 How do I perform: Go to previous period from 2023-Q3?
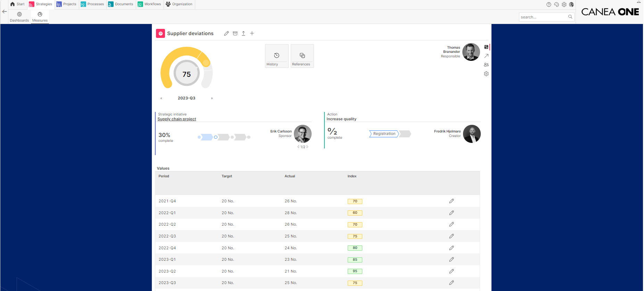pyautogui.click(x=161, y=98)
